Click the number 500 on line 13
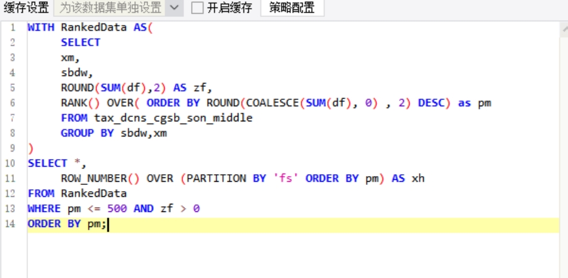 tap(117, 209)
